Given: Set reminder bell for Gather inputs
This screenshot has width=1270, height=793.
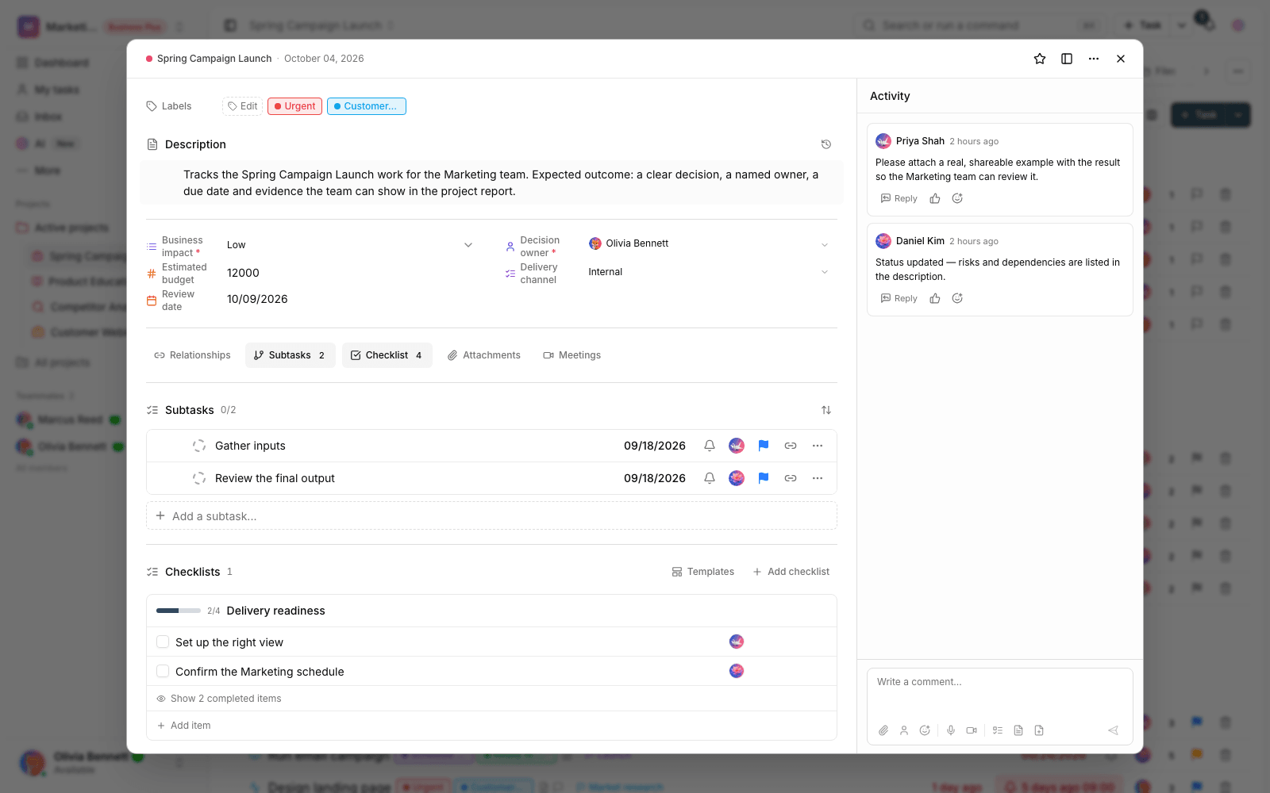Looking at the screenshot, I should (x=710, y=446).
